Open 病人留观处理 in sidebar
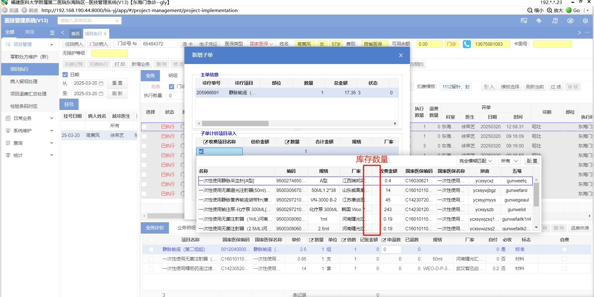Image resolution: width=594 pixels, height=297 pixels. 24,82
